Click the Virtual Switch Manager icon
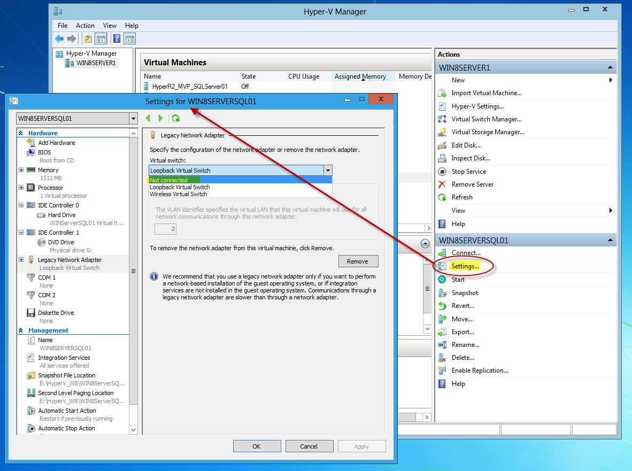Image resolution: width=632 pixels, height=471 pixels. pyautogui.click(x=442, y=119)
